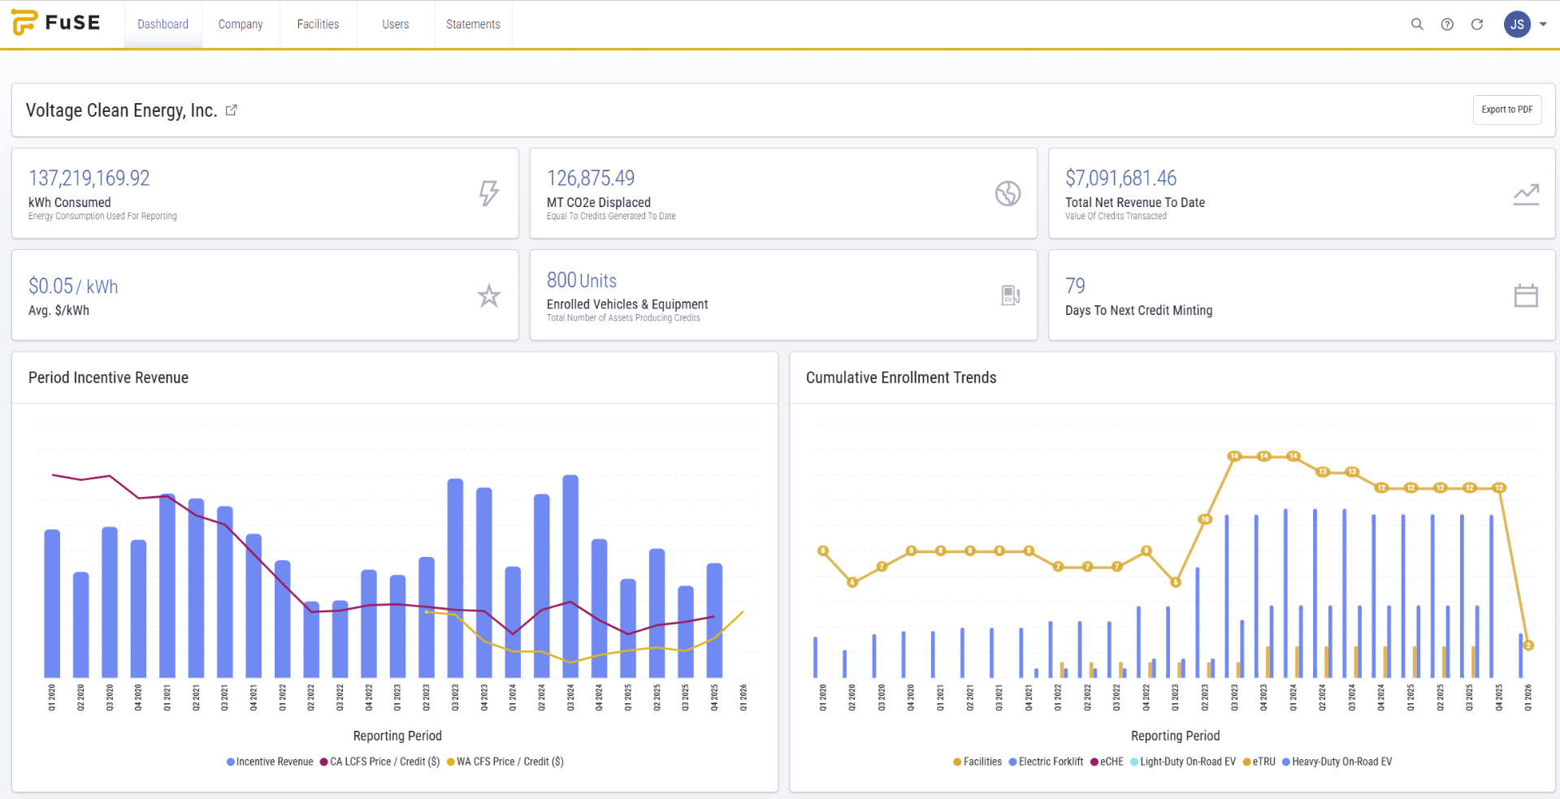Image resolution: width=1560 pixels, height=799 pixels.
Task: Open the Facilities tab
Action: (318, 24)
